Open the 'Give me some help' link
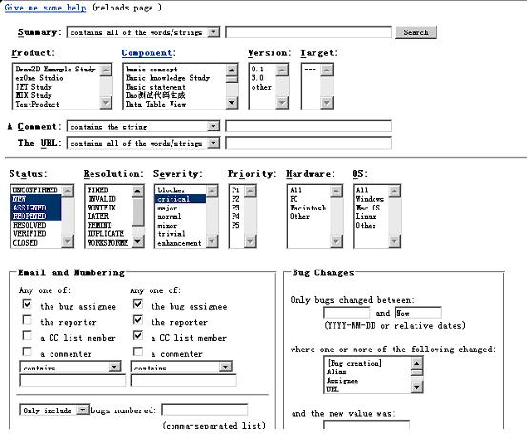This screenshot has height=440, width=527. pos(45,8)
